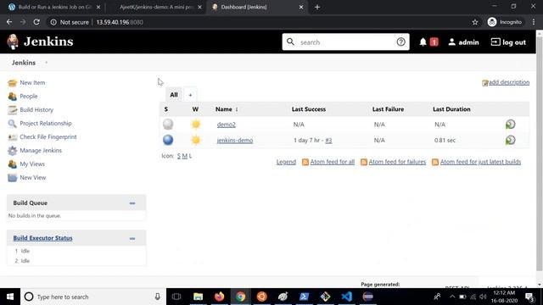Switch to Build or Run a Jenkins Job tab
The image size is (543, 305).
(54, 7)
